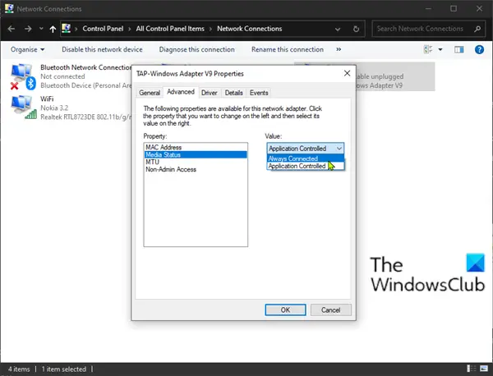Open the Organise menu
Screen dimensions: 493x376
point(27,49)
